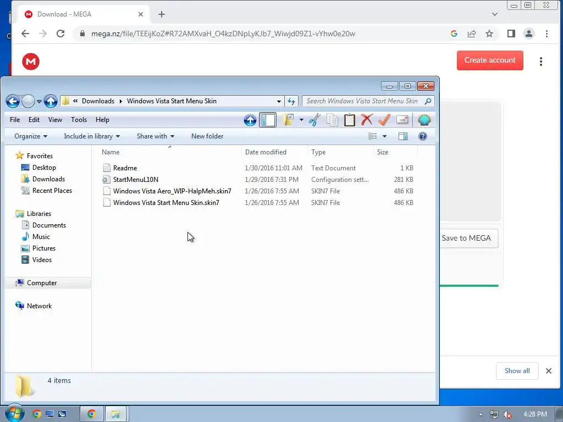Select the StartMenuL10N configuration file
The height and width of the screenshot is (422, 563).
coord(136,180)
